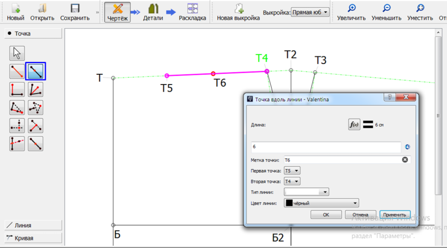Zoom in with Увеличить
The width and height of the screenshot is (447, 248).
351,12
